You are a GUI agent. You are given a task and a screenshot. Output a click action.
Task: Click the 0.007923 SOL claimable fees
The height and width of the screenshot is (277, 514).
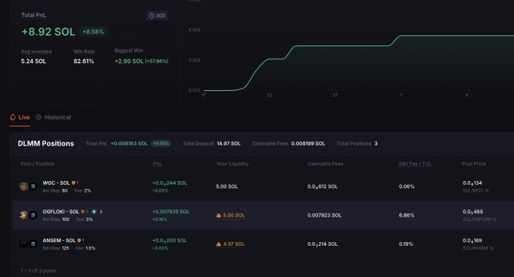click(x=324, y=216)
